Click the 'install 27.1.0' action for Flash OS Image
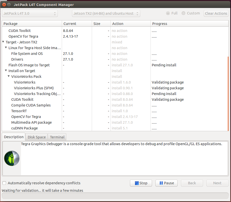This screenshot has width=231, height=202. 122,65
